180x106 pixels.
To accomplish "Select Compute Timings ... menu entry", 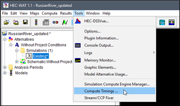I will [x=115, y=91].
